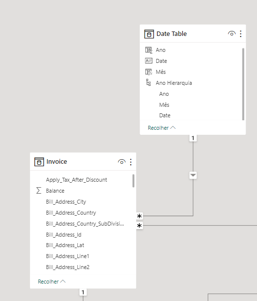The image size is (257, 301).
Task: Click the Date Table table icon
Action: tap(149, 34)
